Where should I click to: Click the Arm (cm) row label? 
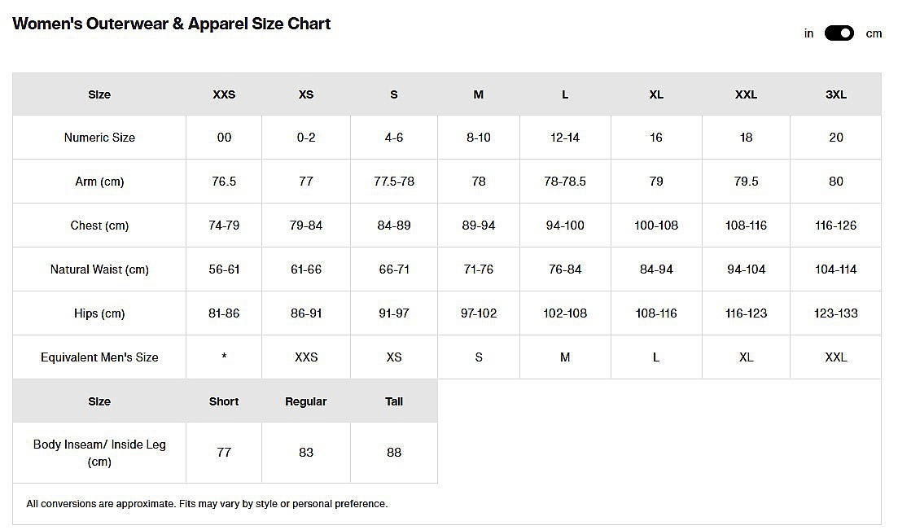click(x=99, y=182)
